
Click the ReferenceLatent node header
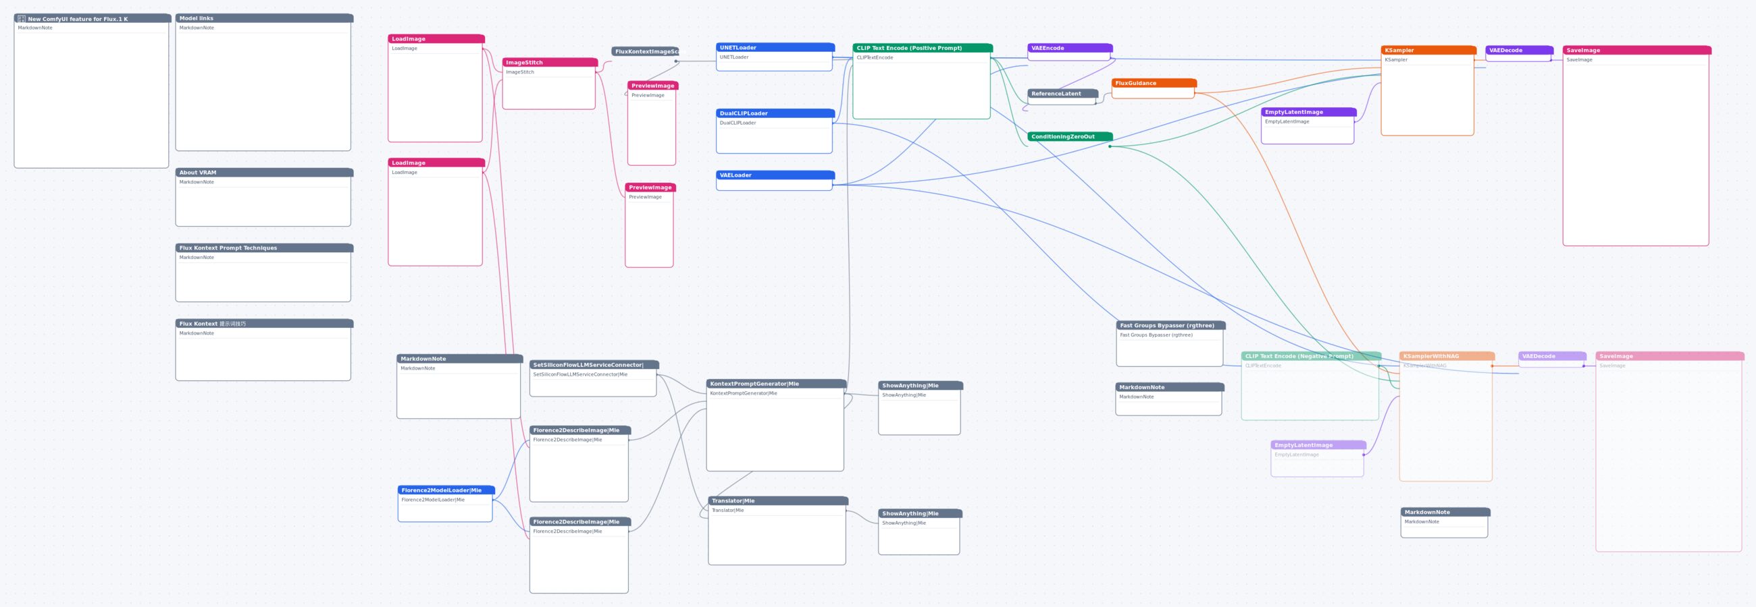(x=1063, y=93)
